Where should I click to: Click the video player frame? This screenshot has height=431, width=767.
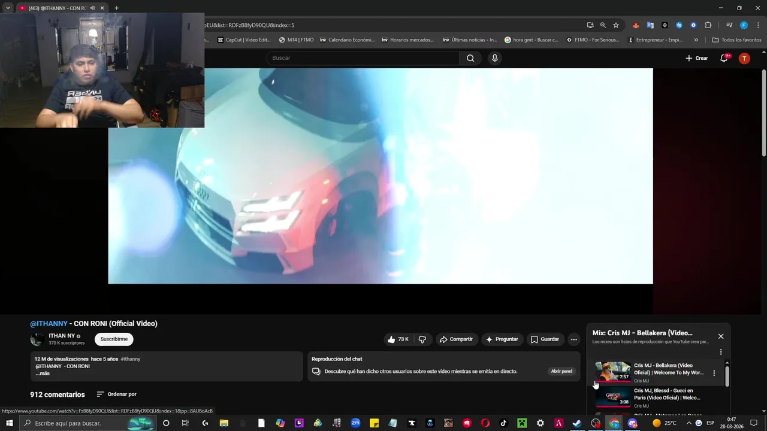(381, 176)
